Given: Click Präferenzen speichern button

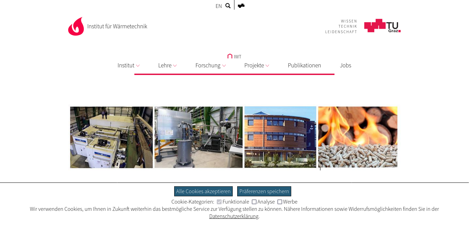Looking at the screenshot, I should click(x=264, y=191).
